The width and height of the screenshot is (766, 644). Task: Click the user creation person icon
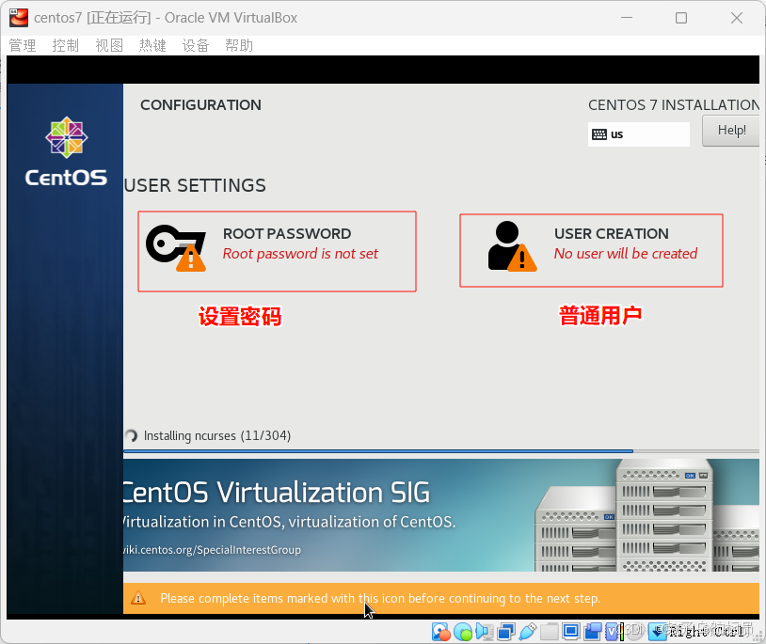(x=512, y=246)
